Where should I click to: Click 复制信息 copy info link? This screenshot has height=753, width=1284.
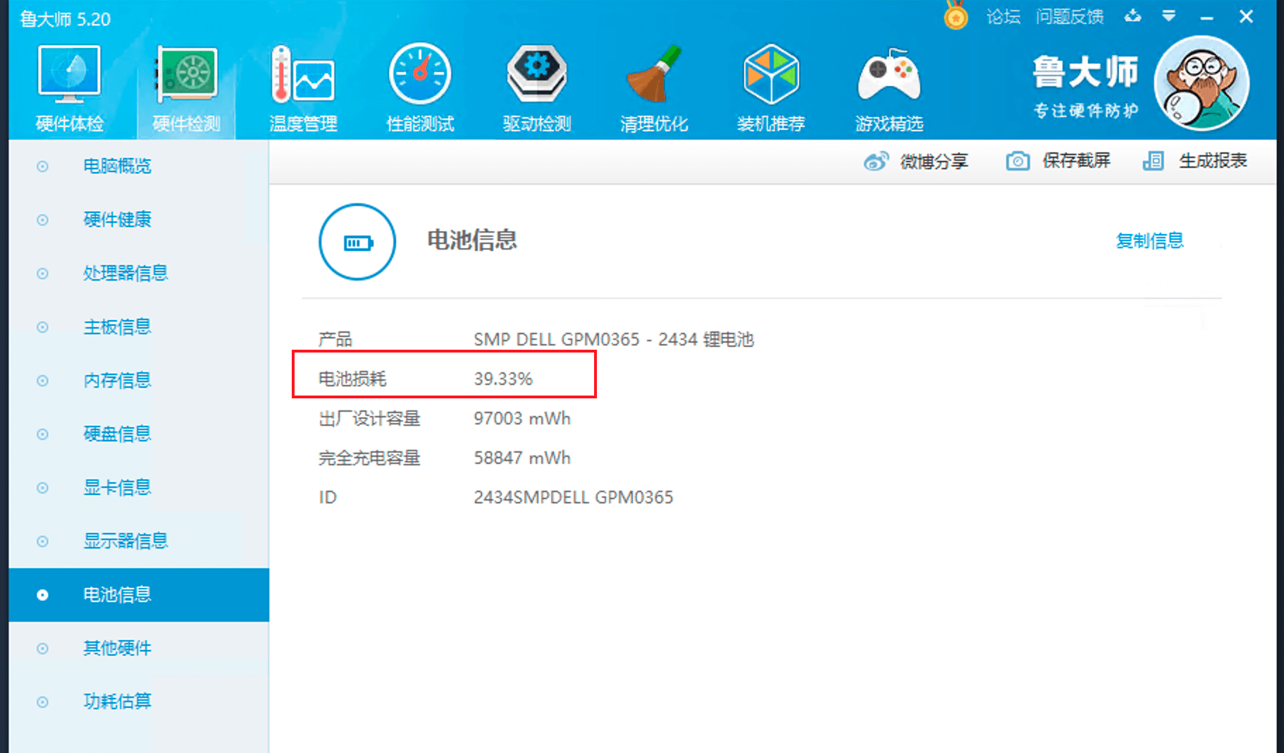pos(1149,240)
